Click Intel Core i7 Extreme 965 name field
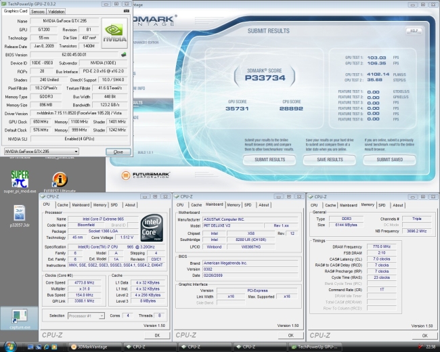Image resolution: width=440 pixels, height=352 pixels. click(103, 219)
